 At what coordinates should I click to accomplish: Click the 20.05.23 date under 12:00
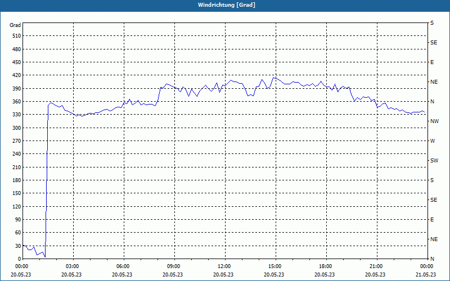pyautogui.click(x=223, y=274)
